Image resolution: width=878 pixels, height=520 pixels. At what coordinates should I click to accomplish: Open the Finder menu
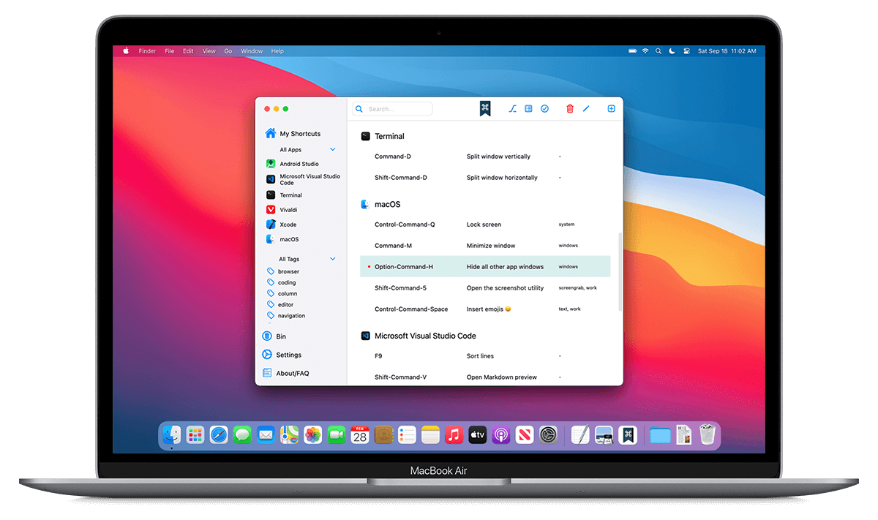(147, 51)
